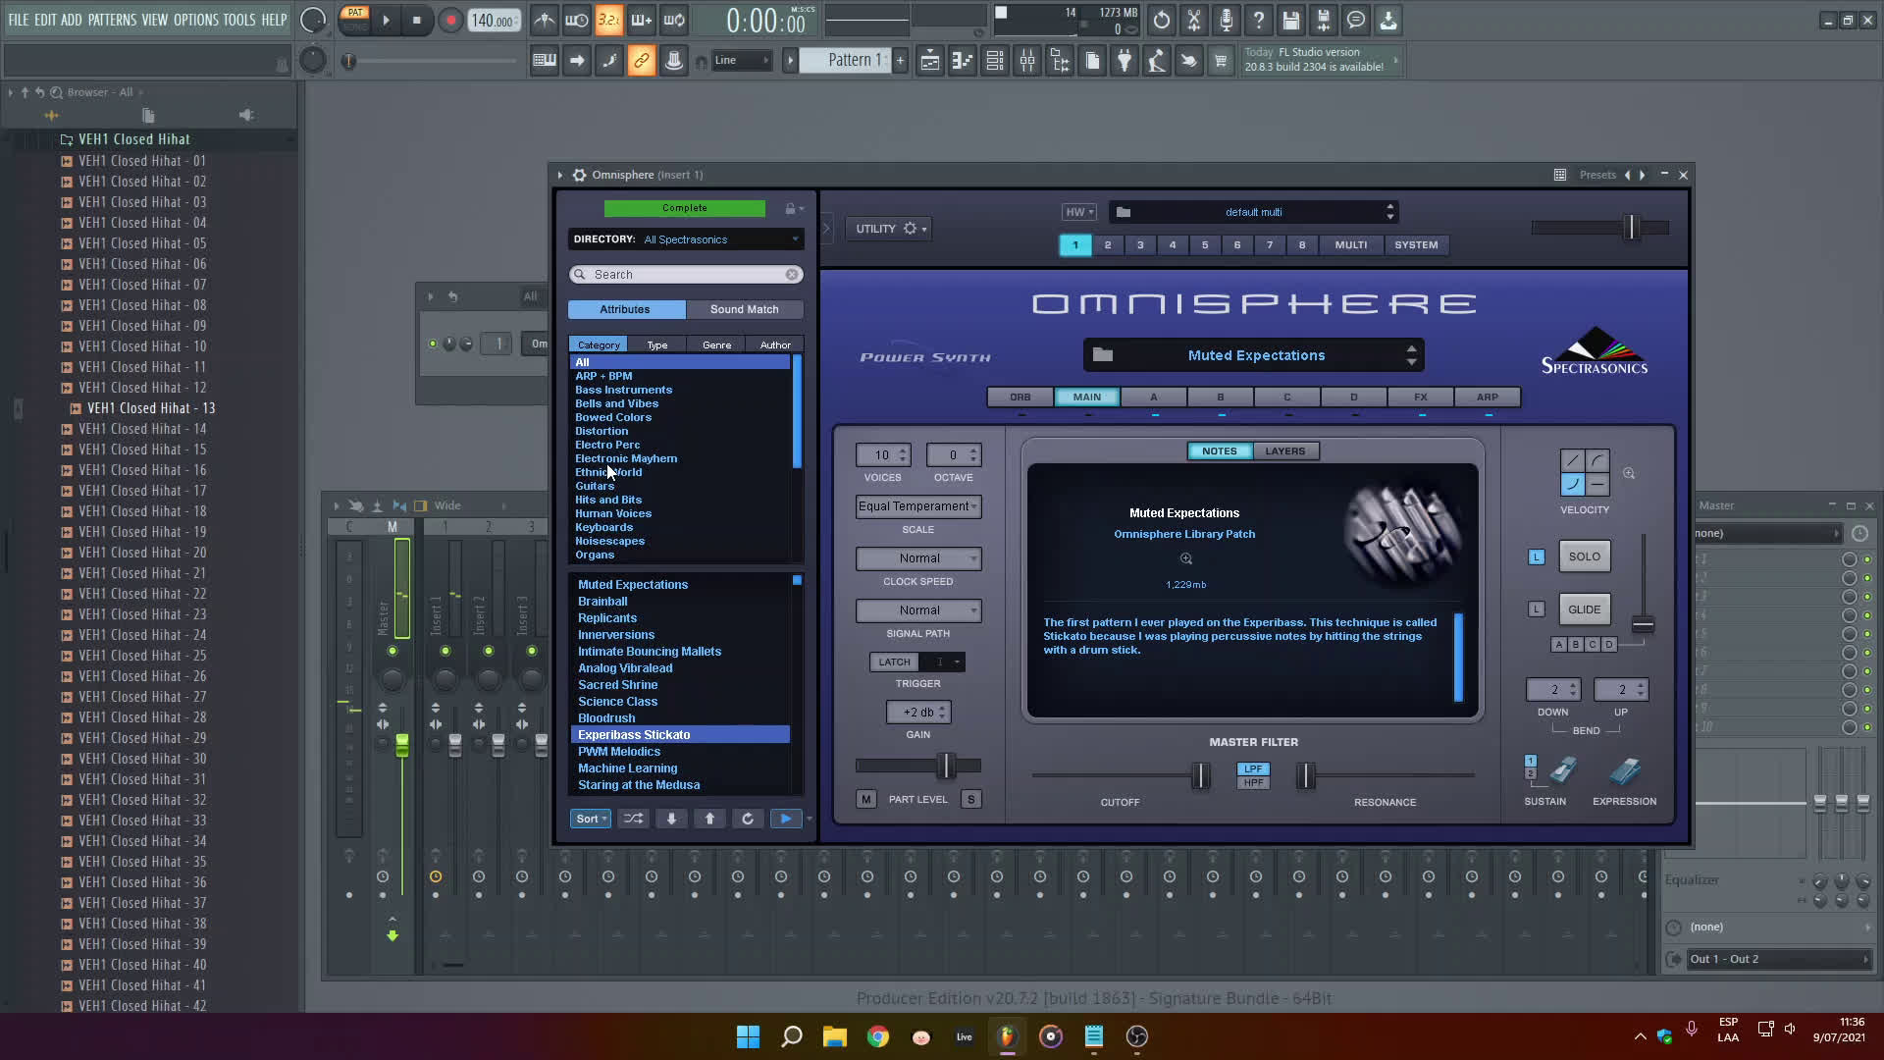This screenshot has height=1060, width=1884.
Task: Open the piano roll icon
Action: pos(963,61)
